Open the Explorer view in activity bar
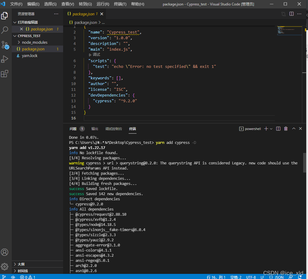Image resolution: width=308 pixels, height=279 pixels. (x=5, y=16)
